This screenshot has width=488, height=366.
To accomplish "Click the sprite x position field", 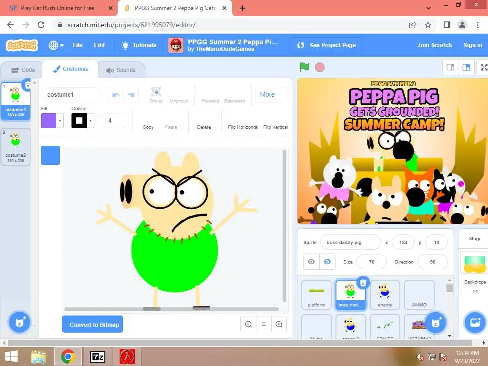I will click(403, 243).
